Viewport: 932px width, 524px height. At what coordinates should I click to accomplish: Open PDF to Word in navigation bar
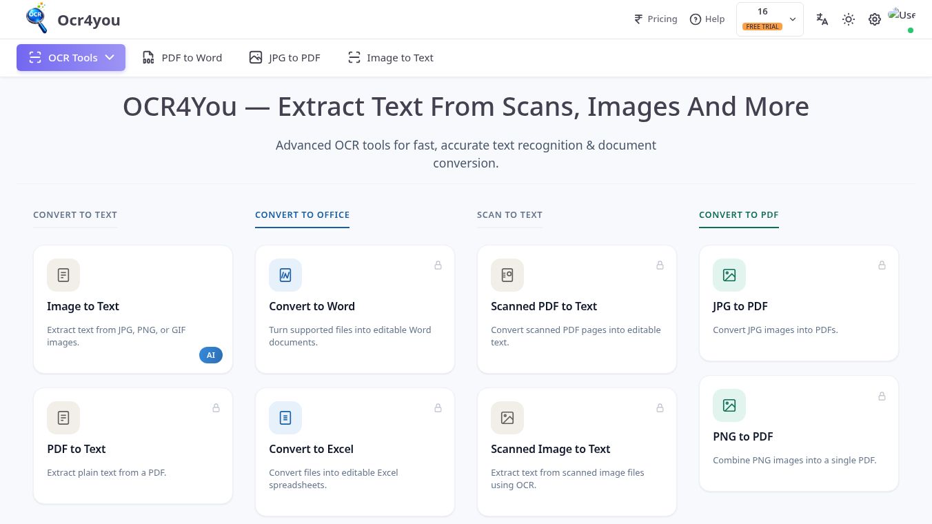point(182,58)
